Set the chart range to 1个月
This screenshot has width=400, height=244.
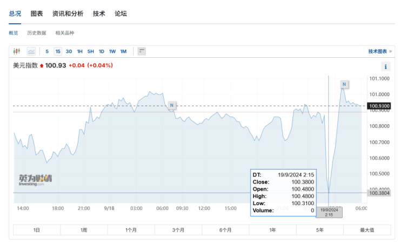[x=131, y=230]
